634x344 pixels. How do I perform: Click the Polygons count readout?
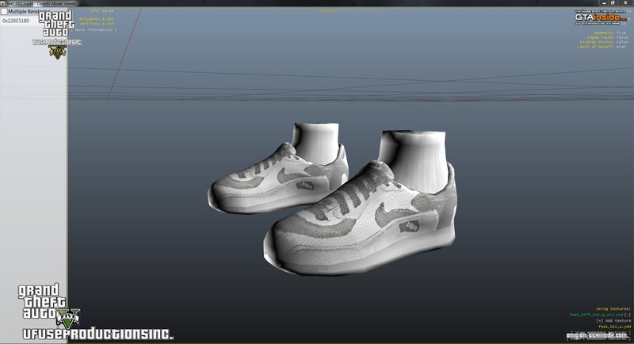tap(96, 19)
